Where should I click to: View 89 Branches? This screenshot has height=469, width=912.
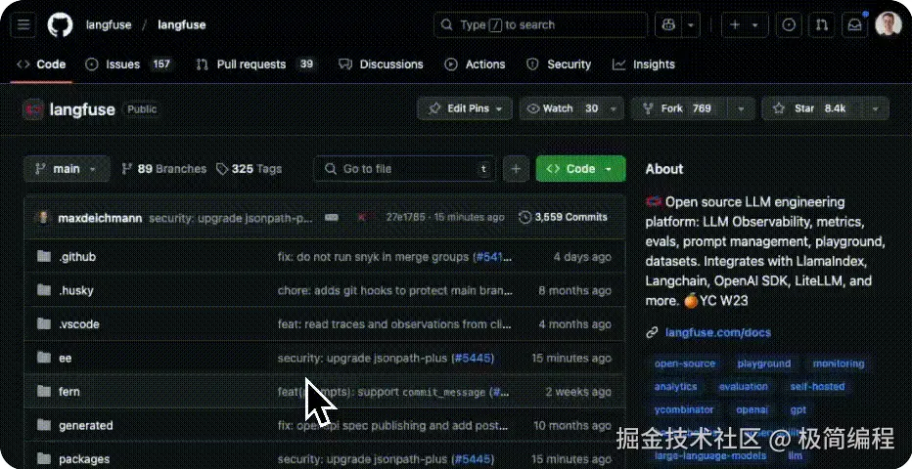coord(163,169)
